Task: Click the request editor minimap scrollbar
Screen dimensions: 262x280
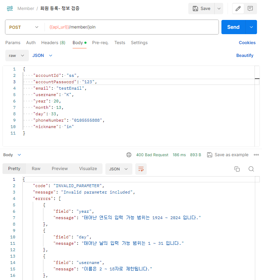Action: [257, 106]
